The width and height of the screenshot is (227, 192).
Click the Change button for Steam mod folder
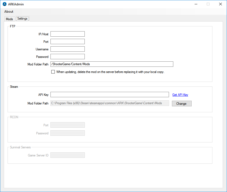182,104
